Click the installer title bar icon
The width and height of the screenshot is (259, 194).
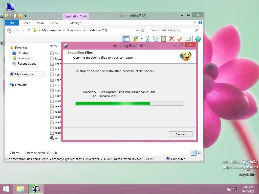66,45
